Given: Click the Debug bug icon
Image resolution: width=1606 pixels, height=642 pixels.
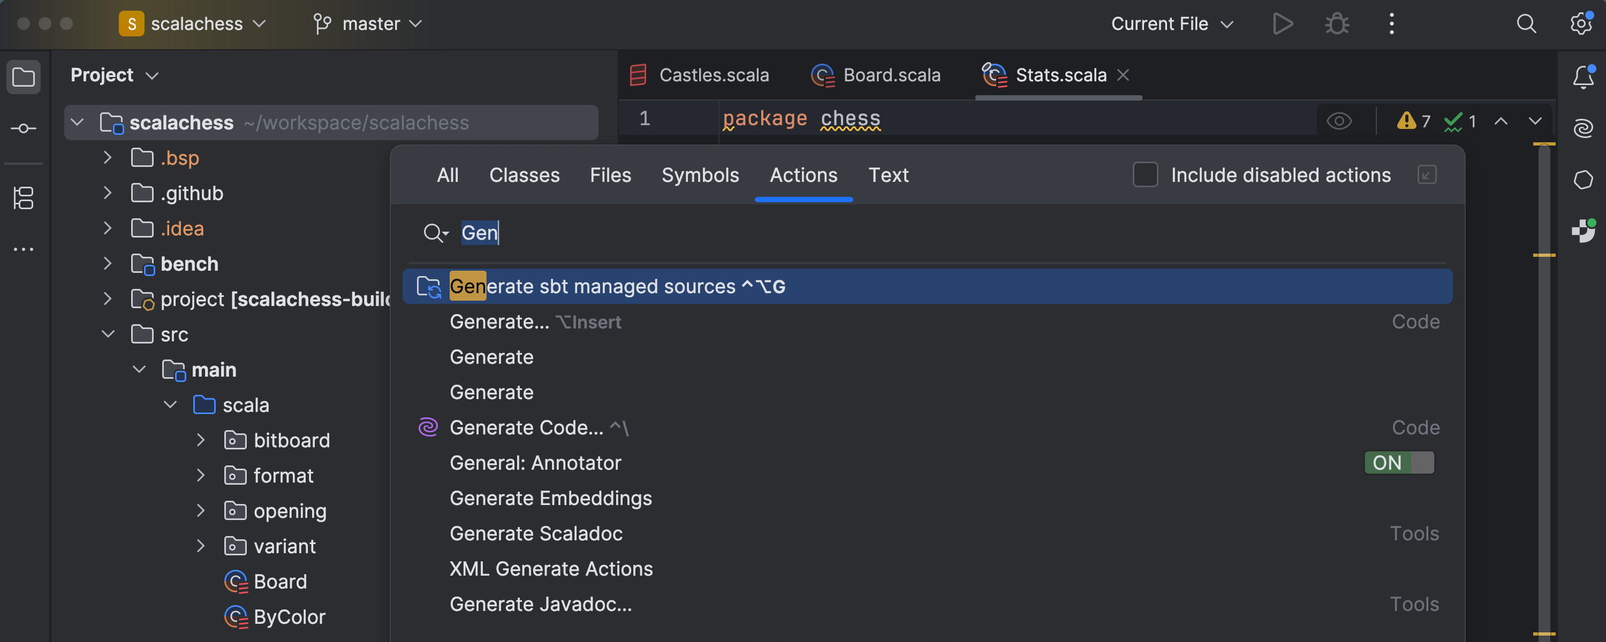Looking at the screenshot, I should coord(1337,24).
